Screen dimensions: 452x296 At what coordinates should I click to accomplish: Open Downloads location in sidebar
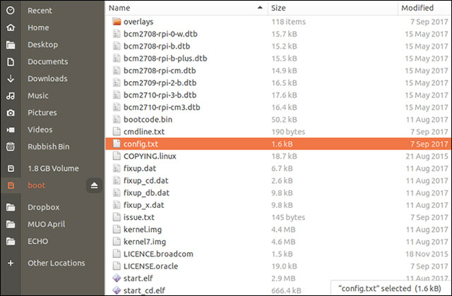click(x=47, y=79)
